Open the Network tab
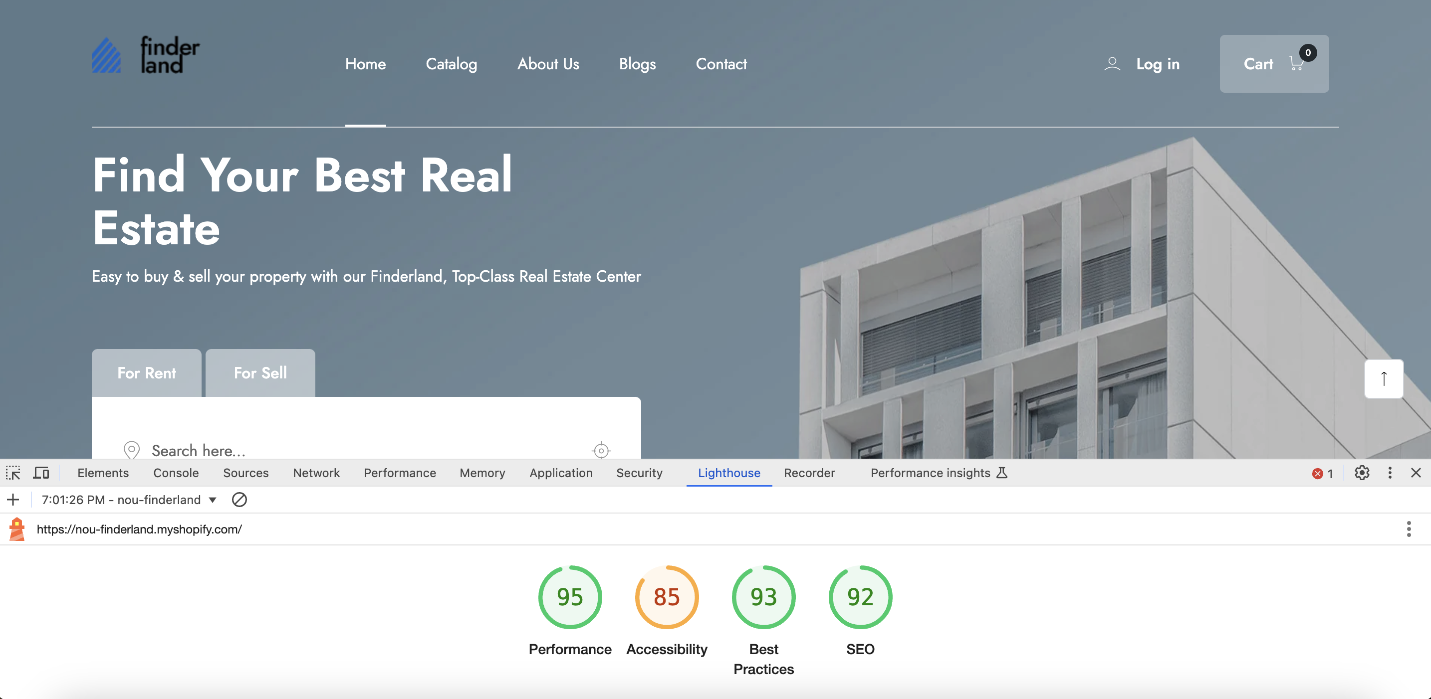The height and width of the screenshot is (699, 1431). pos(316,473)
